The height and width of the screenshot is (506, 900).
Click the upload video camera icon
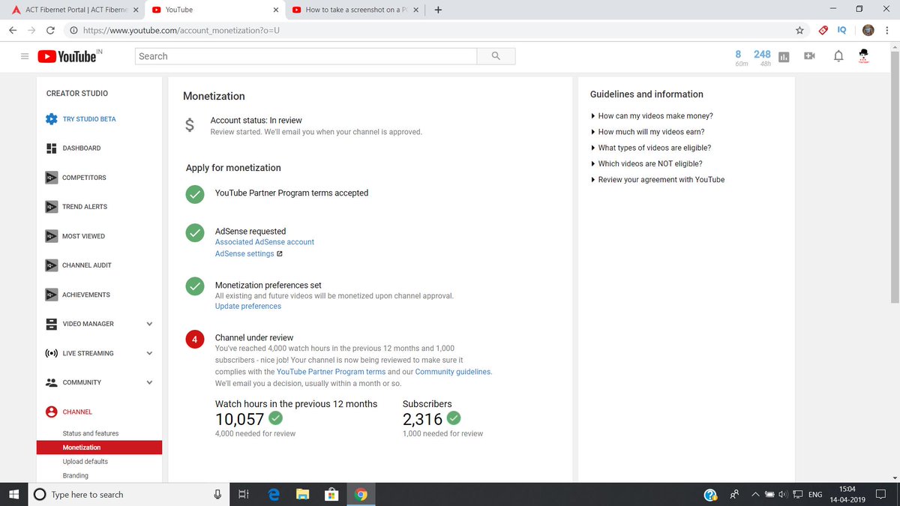[x=810, y=56]
